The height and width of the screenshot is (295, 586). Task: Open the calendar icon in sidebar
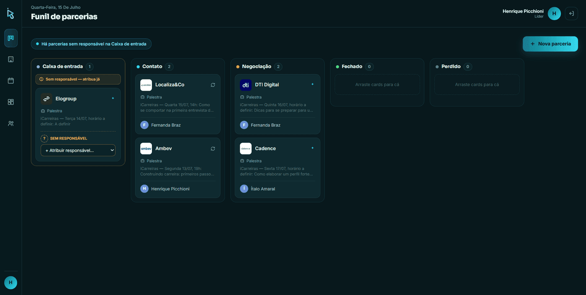point(11,81)
